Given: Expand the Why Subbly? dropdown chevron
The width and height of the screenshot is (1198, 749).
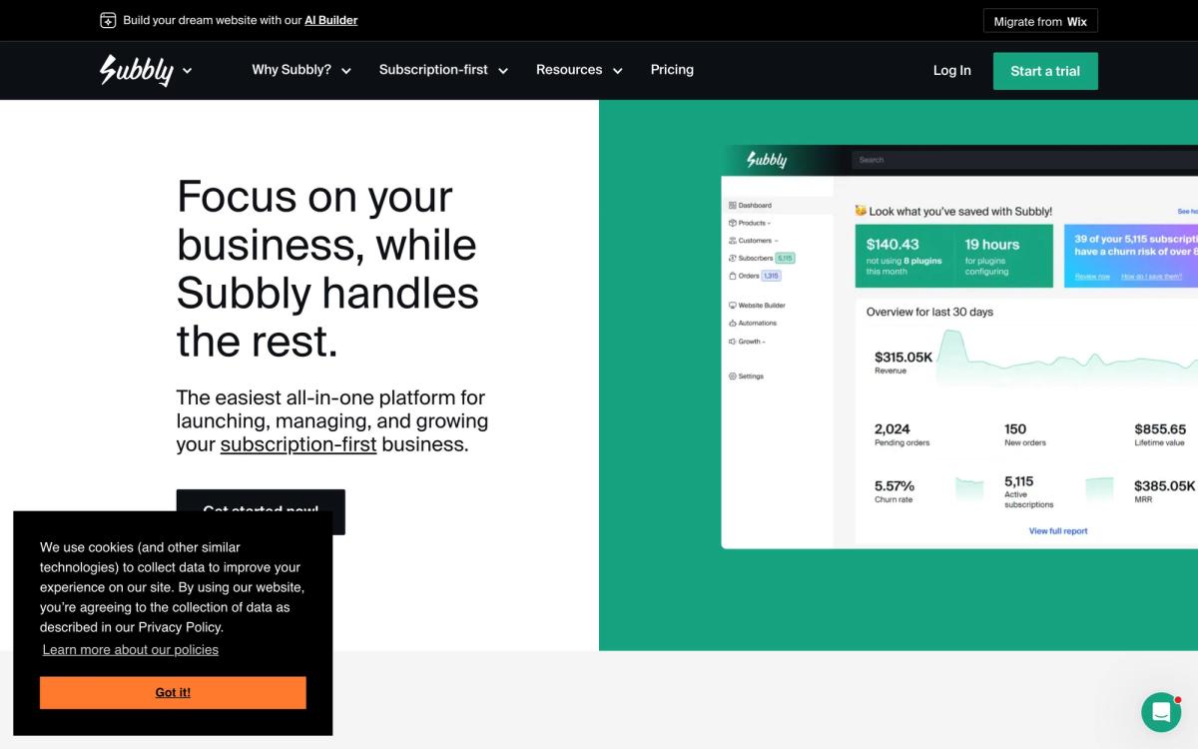Looking at the screenshot, I should pyautogui.click(x=346, y=71).
